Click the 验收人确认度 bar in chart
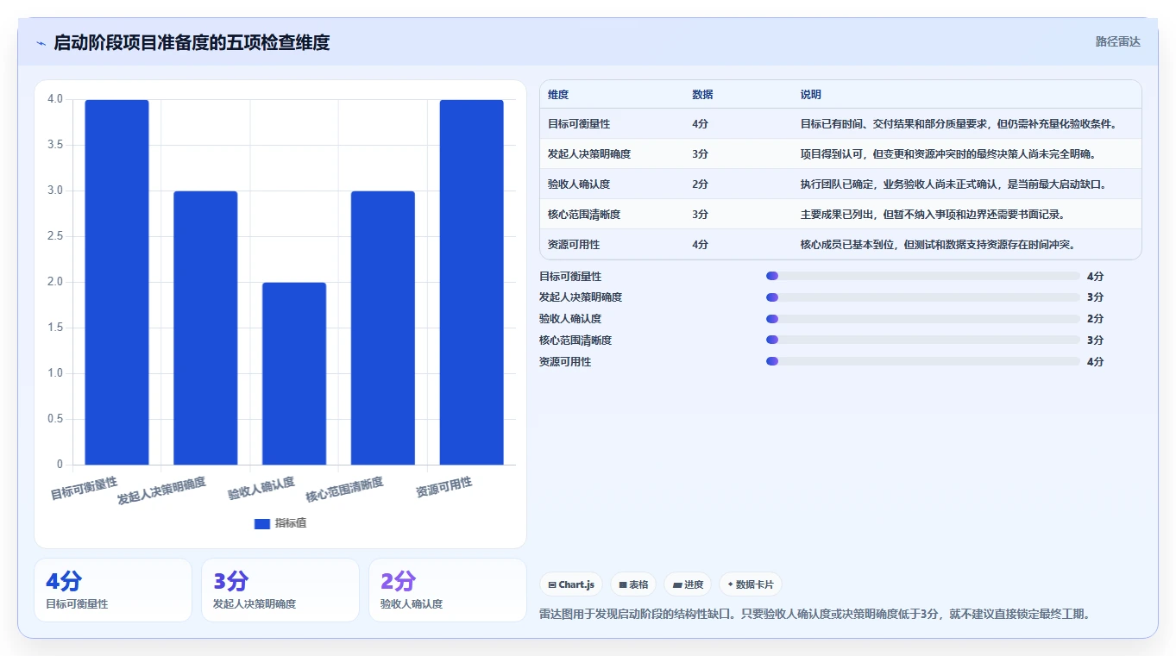The image size is (1176, 656). [294, 373]
